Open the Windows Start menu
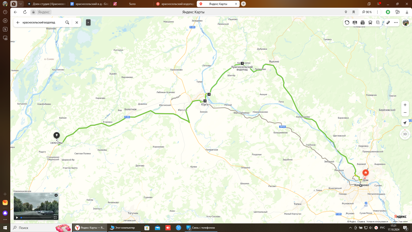Viewport: 412px width, 232px height. click(5, 228)
